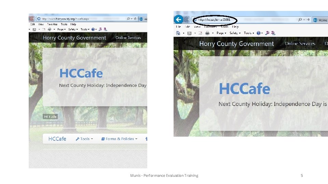
Task: Open Help menu in hceaqlema:55001 window
Action: tap(235, 27)
